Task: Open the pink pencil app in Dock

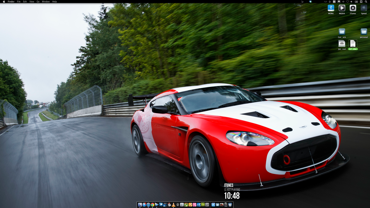Action: [194, 205]
